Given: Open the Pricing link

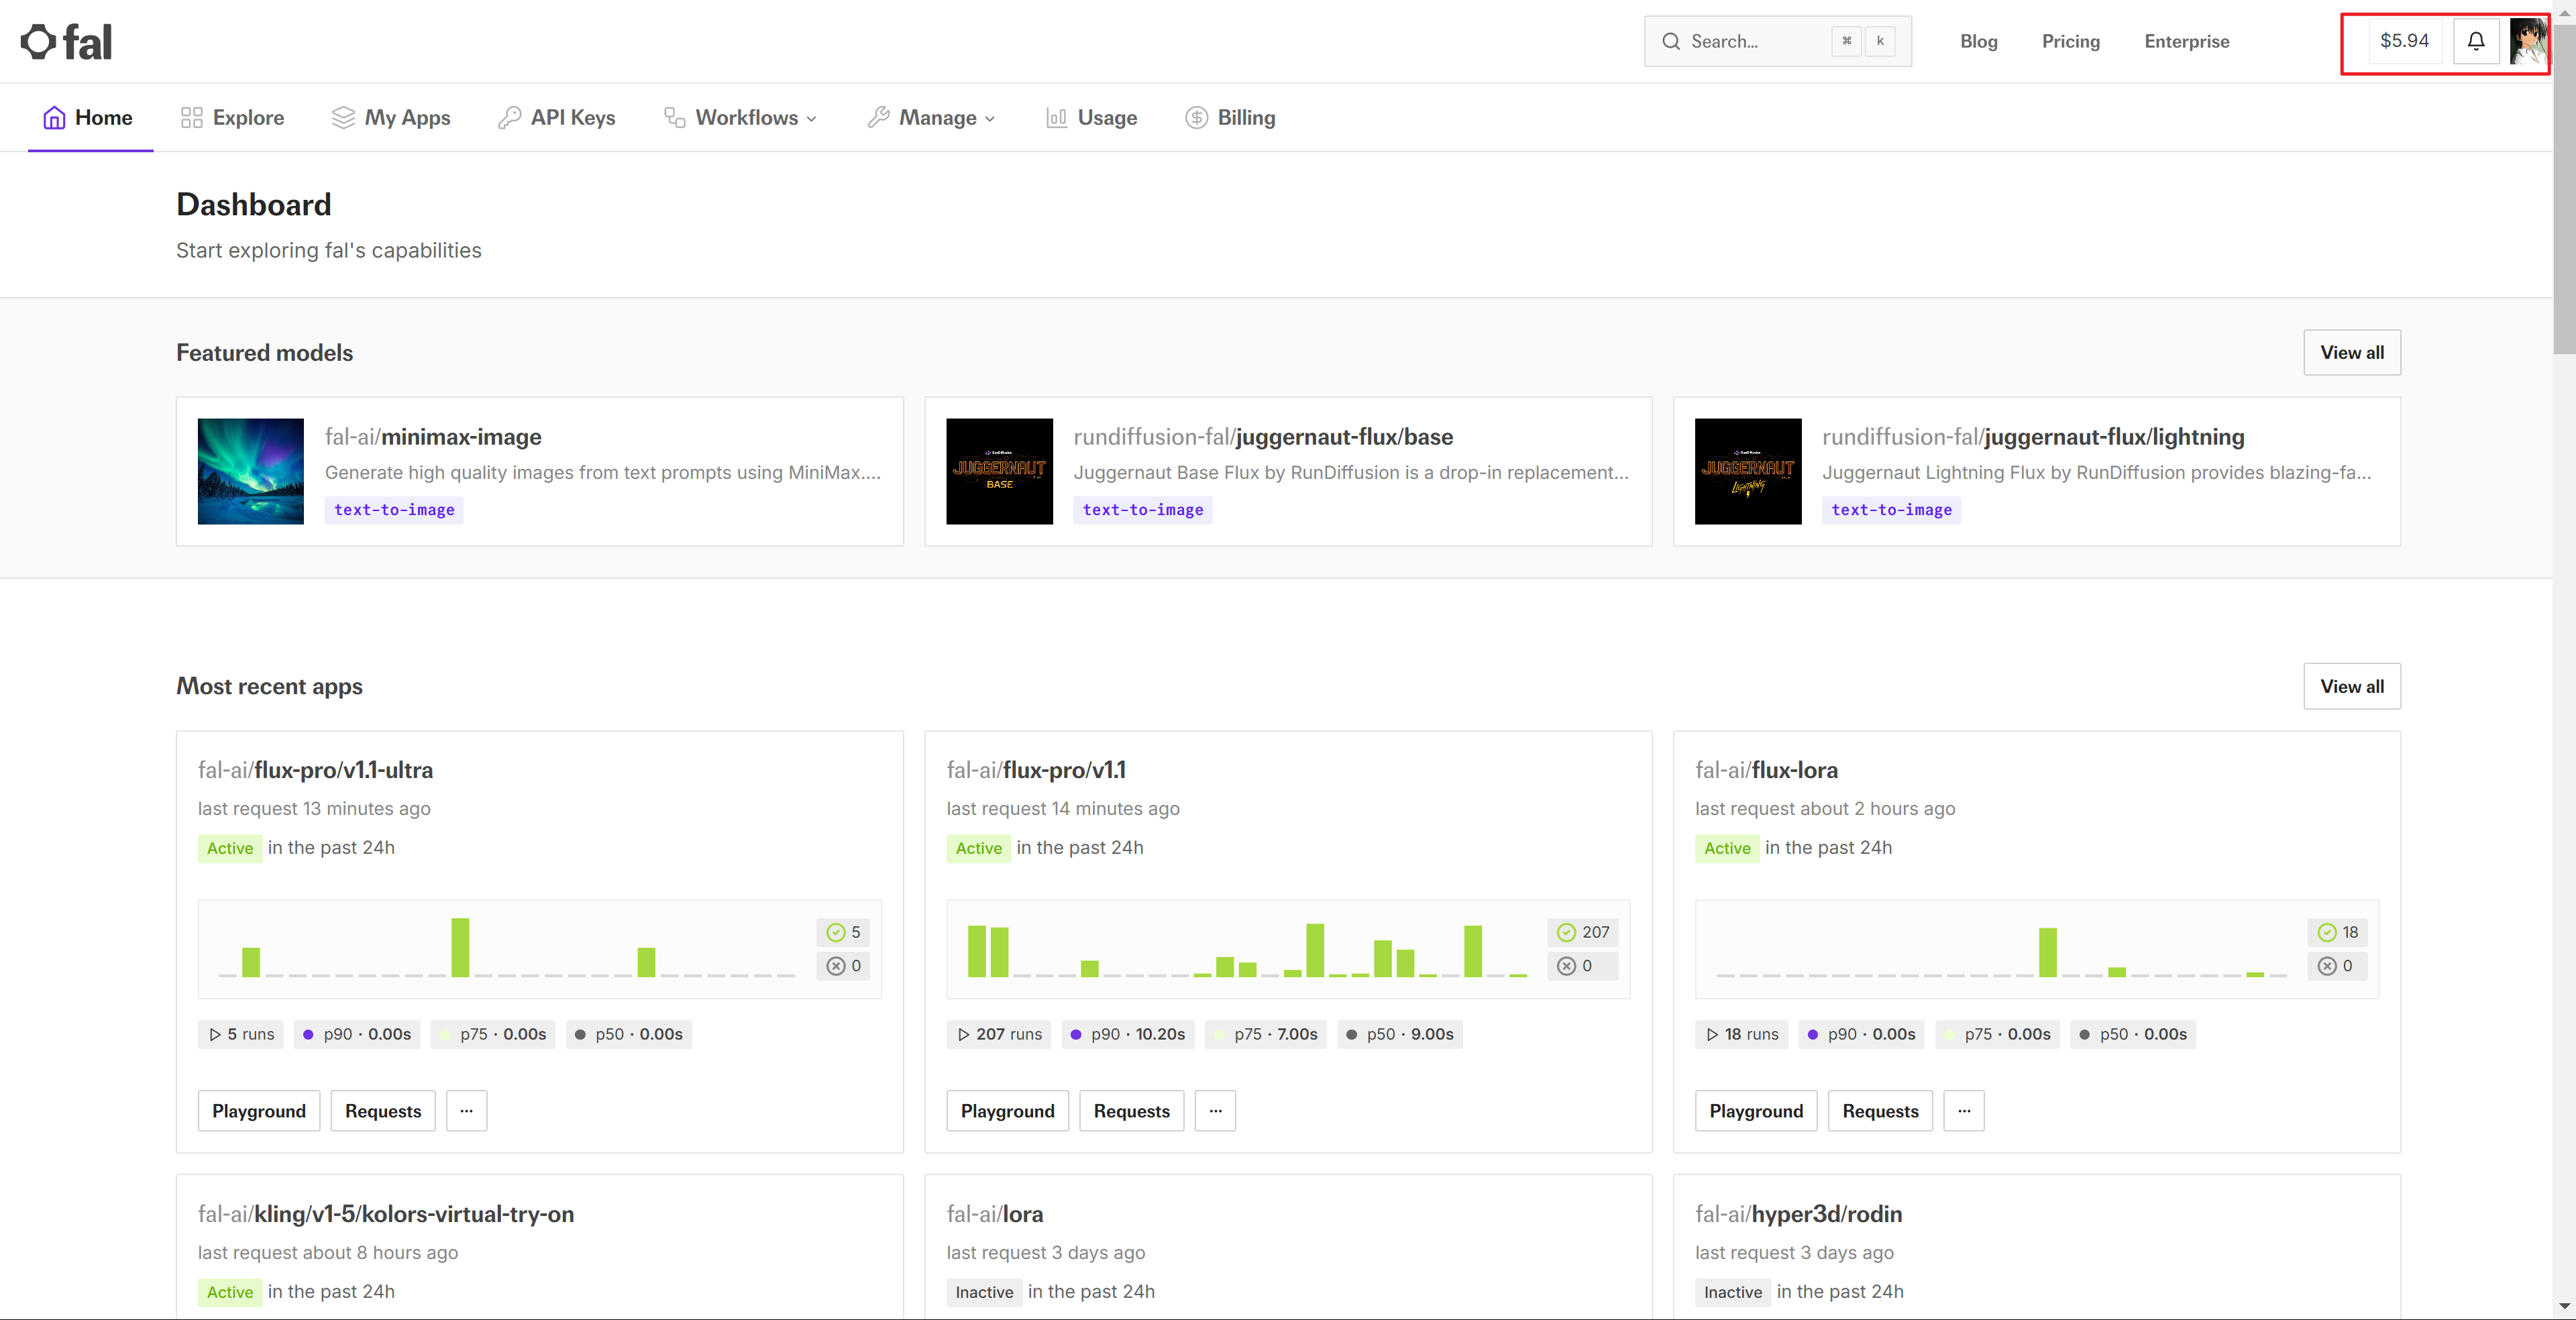Looking at the screenshot, I should (x=2070, y=41).
